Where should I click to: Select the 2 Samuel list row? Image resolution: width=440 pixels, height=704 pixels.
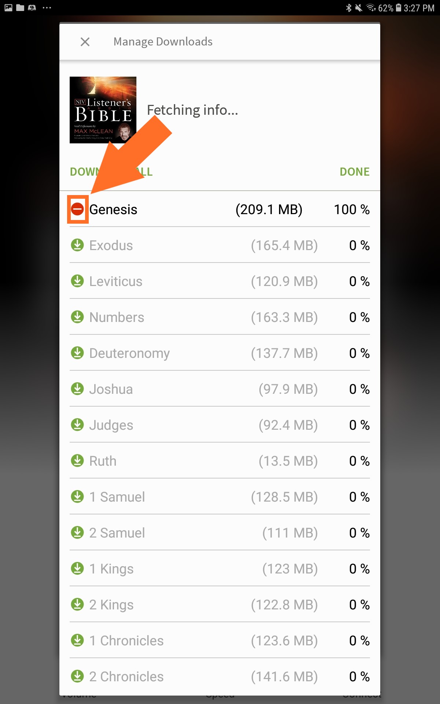tap(220, 532)
